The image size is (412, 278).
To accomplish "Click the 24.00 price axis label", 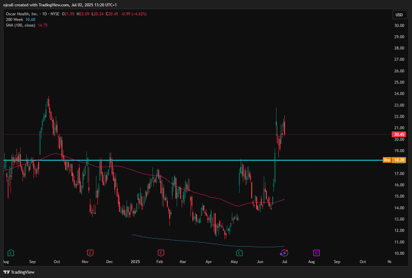I will tap(399, 94).
